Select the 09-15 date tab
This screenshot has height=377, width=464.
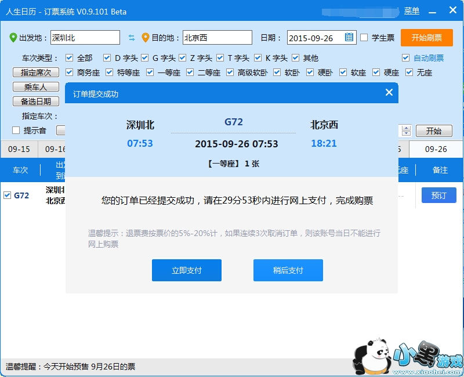(19, 149)
